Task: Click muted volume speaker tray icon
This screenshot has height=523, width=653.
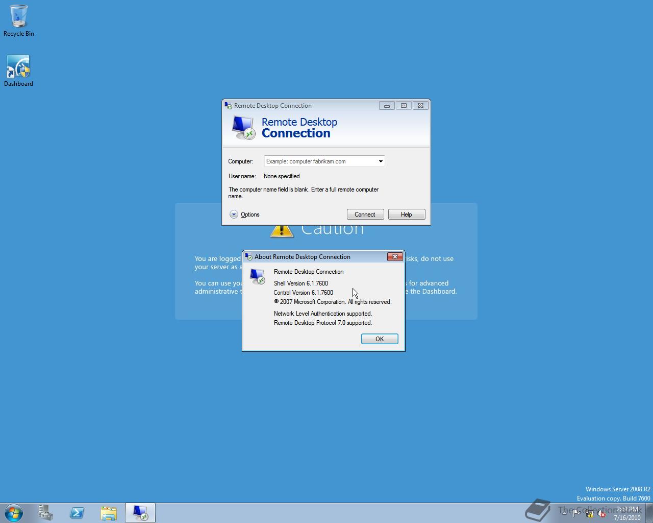Action: tap(602, 513)
